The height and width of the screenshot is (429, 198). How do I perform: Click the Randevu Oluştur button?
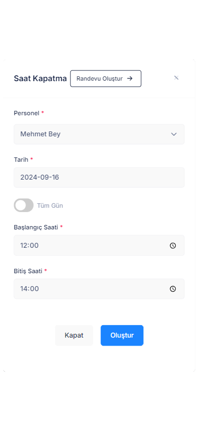[x=105, y=78]
